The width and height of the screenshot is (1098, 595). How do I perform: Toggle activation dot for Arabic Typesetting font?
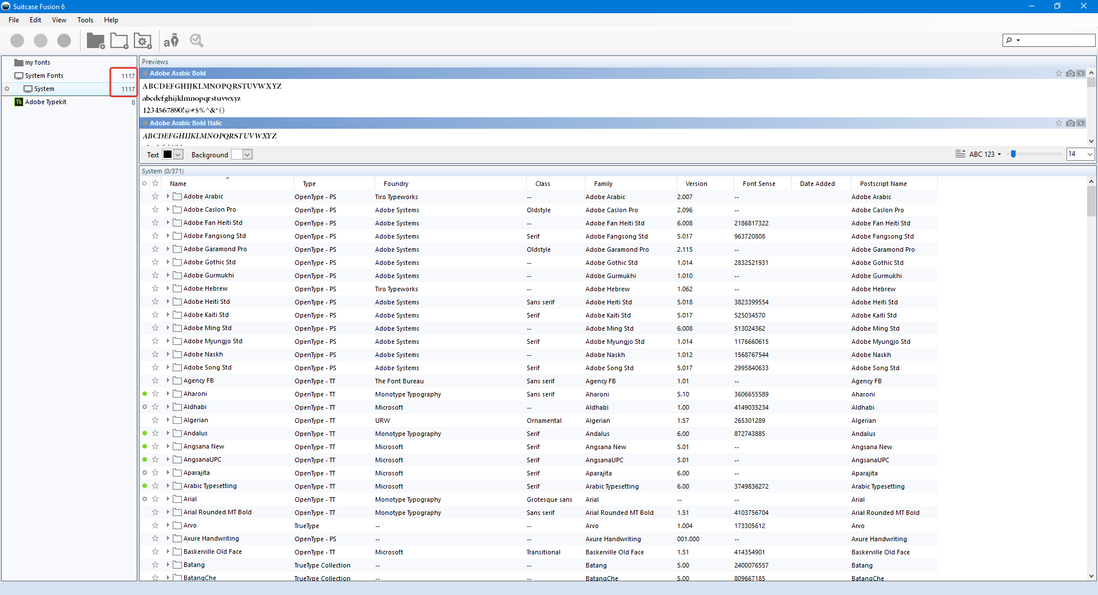coord(145,486)
